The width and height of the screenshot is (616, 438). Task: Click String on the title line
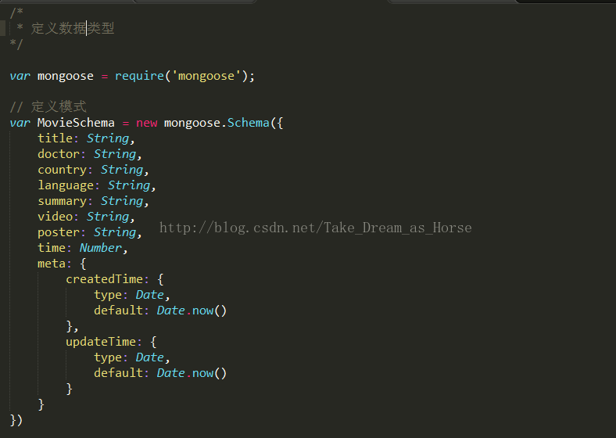(108, 138)
